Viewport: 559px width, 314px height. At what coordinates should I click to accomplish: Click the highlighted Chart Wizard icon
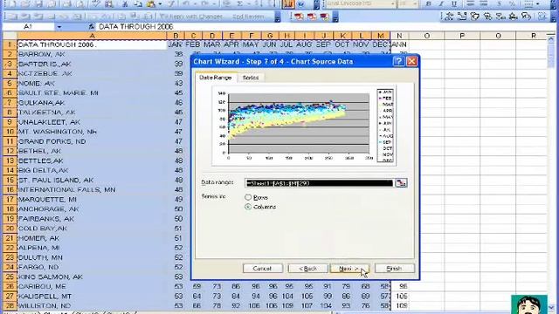288,3
